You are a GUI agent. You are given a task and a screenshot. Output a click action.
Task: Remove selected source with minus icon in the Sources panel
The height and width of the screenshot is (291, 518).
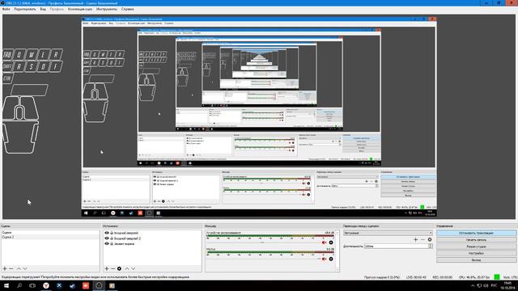click(113, 268)
